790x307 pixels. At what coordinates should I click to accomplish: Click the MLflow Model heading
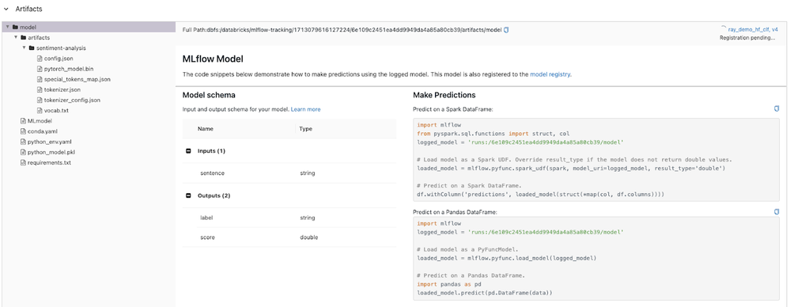click(213, 59)
